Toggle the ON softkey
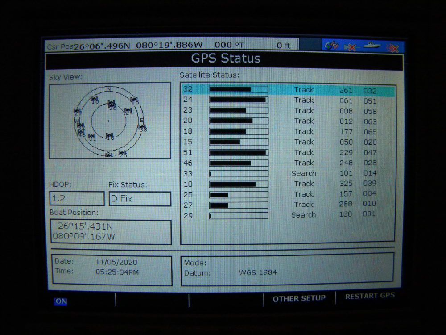446x335 pixels. tap(61, 301)
